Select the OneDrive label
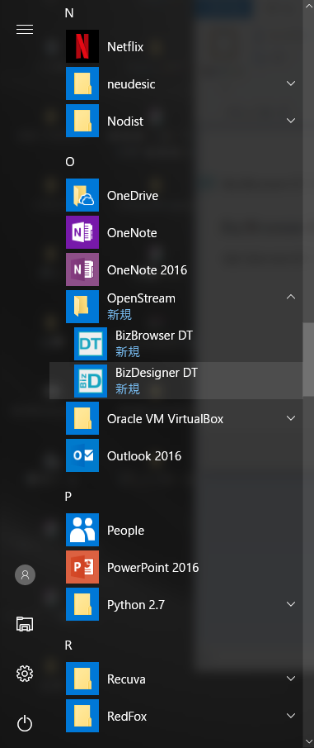 point(133,196)
